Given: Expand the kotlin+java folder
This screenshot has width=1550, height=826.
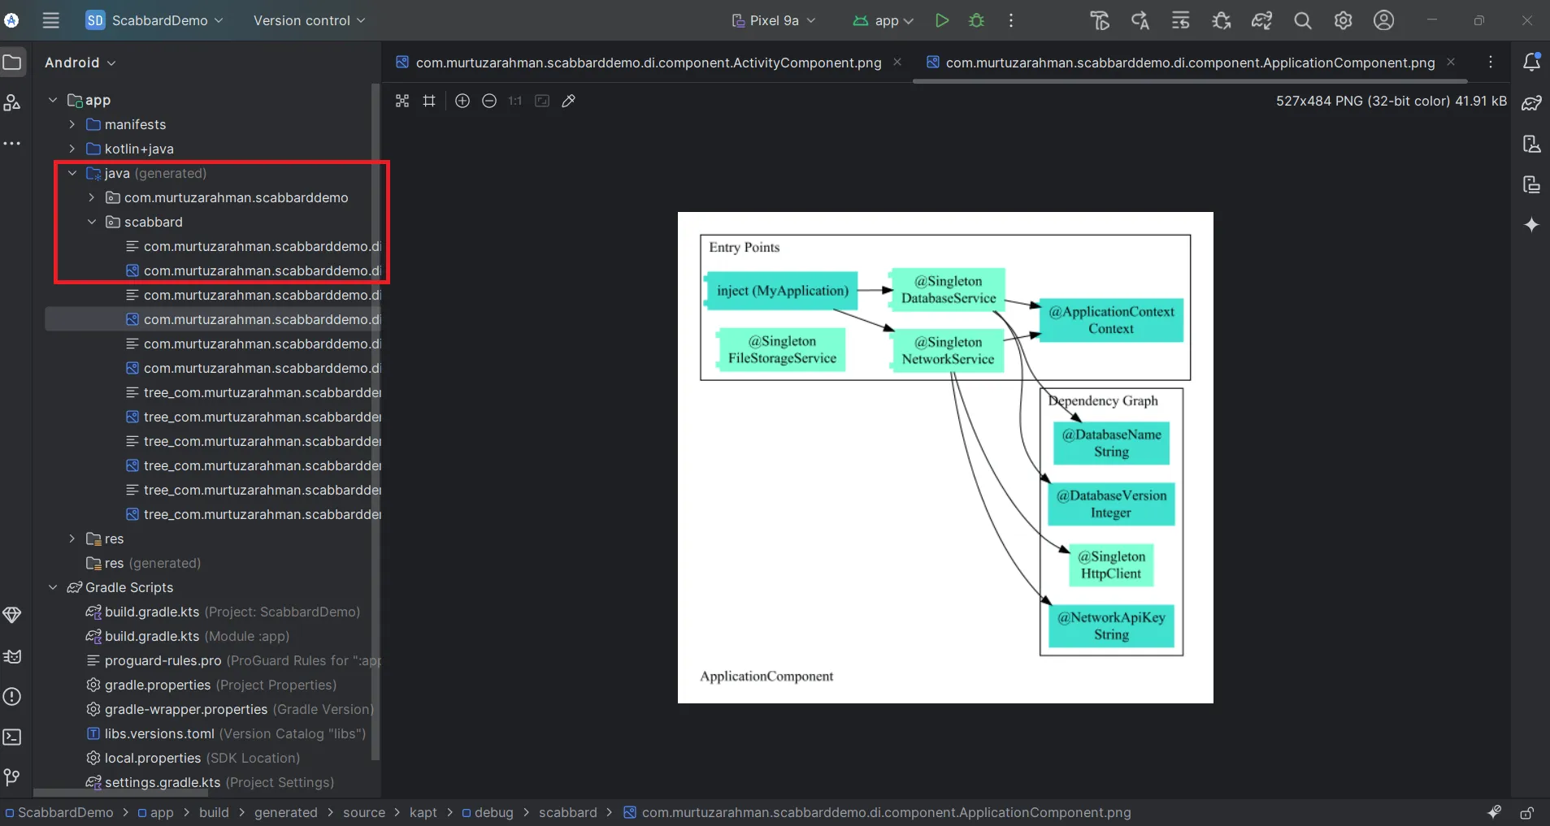Looking at the screenshot, I should (72, 149).
